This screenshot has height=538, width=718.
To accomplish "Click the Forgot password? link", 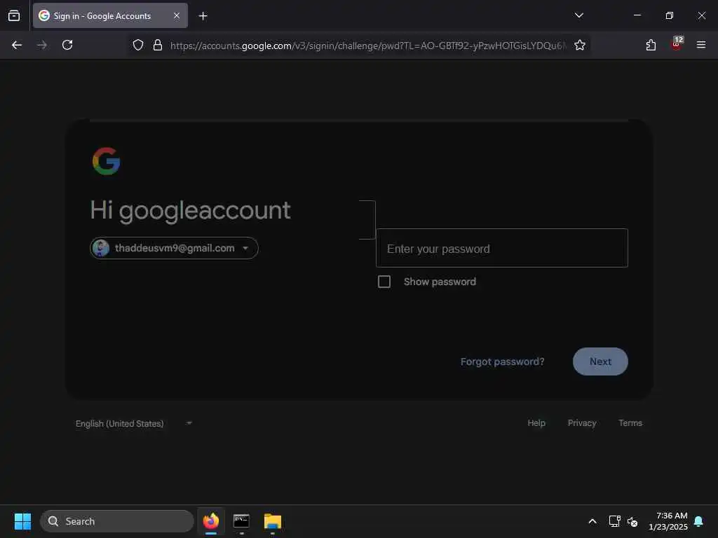I will point(502,361).
